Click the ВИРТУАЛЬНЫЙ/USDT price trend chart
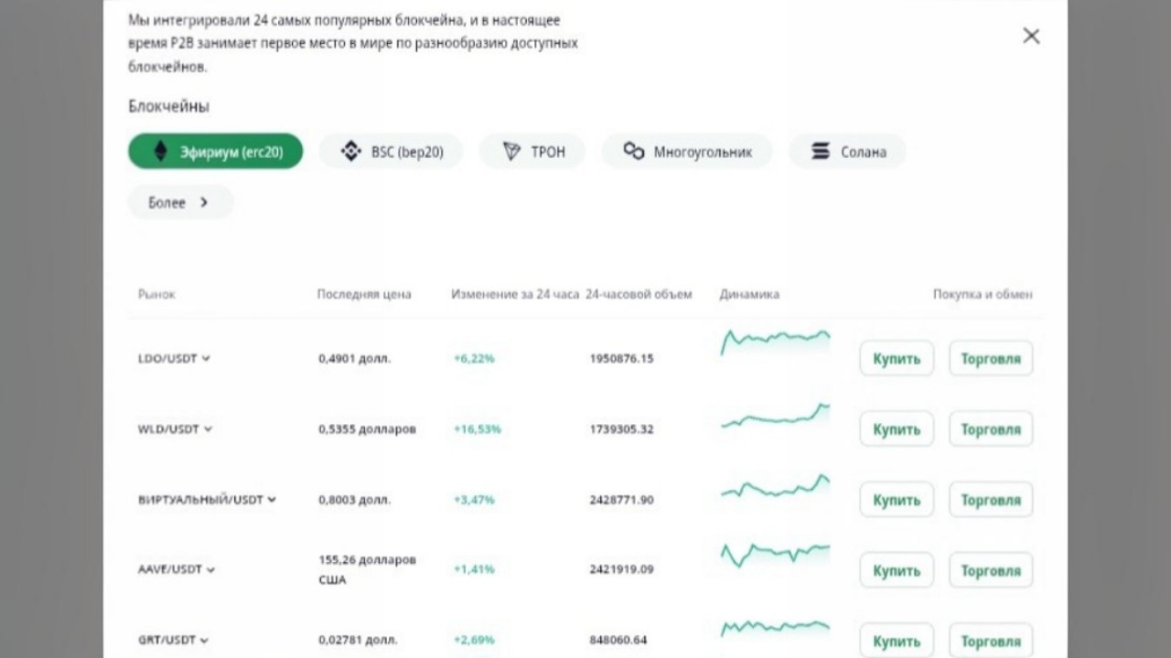1171x658 pixels. [776, 487]
